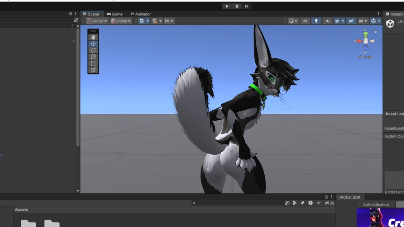Select the Rotate tool in the scene overlay

pos(93,50)
